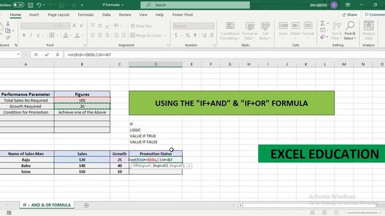
Task: Click Merge & Center button
Action: click(146, 35)
